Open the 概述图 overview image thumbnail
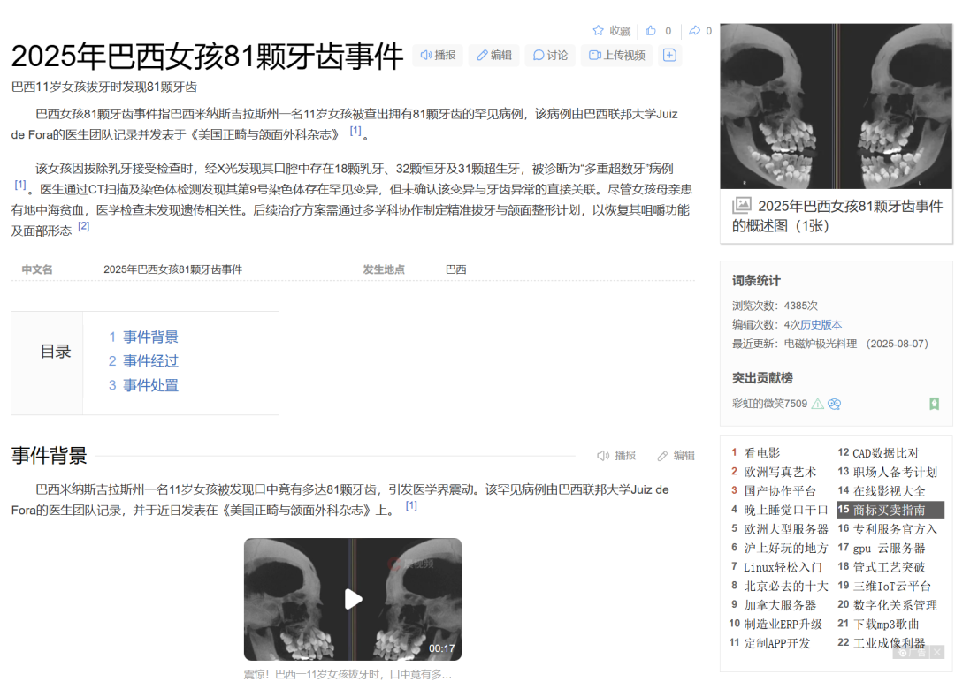This screenshot has width=955, height=697. (x=836, y=106)
